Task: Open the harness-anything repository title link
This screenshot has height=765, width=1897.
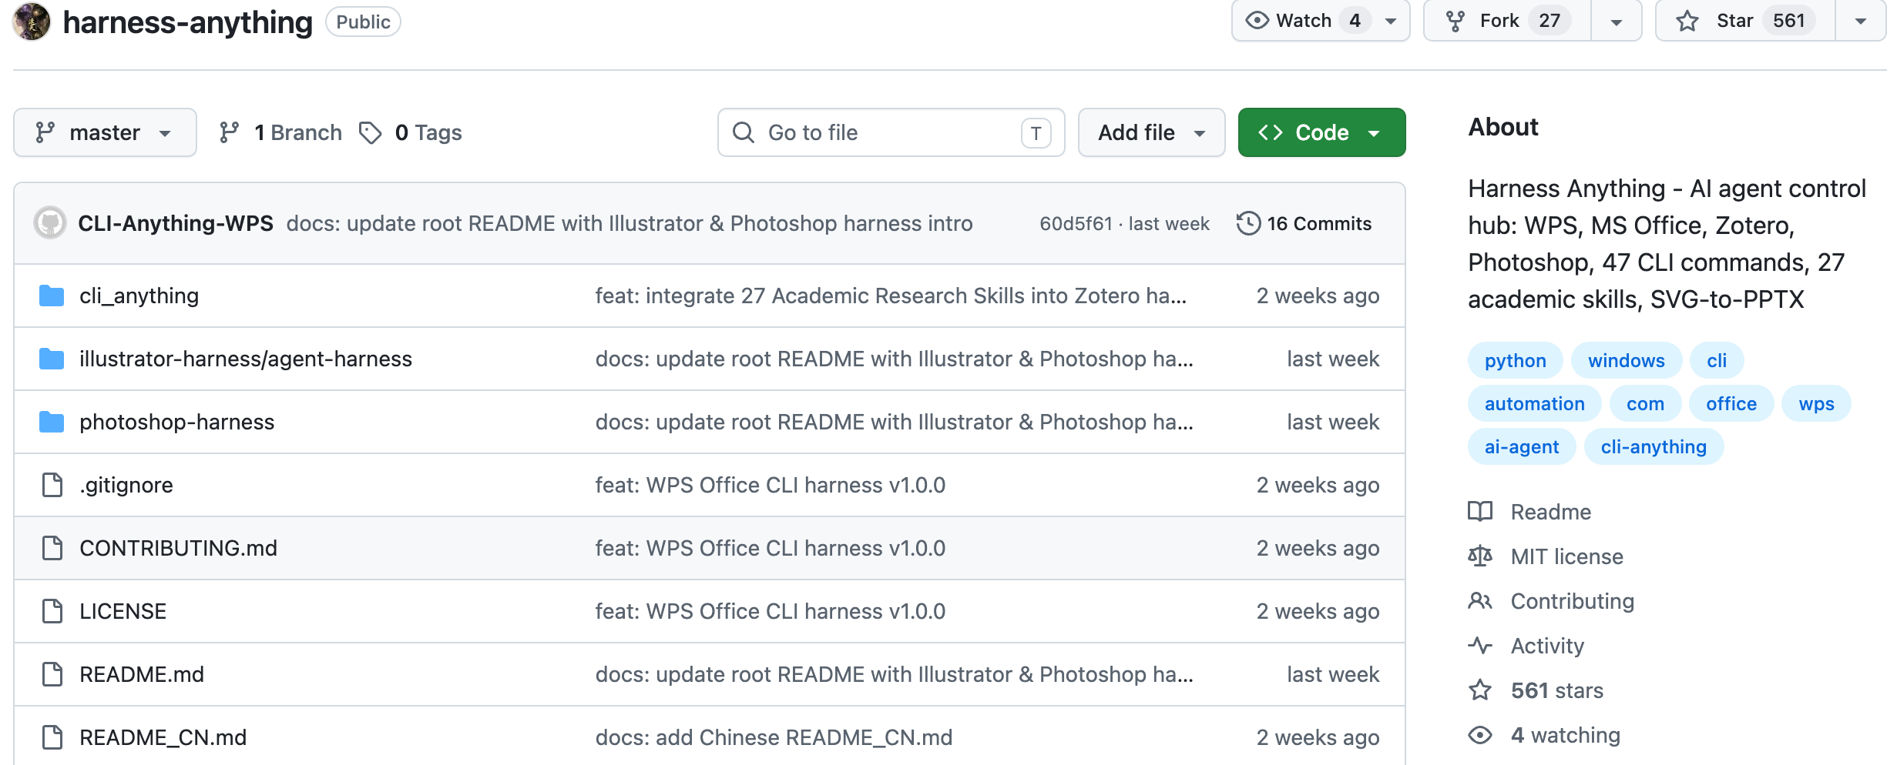Action: pyautogui.click(x=188, y=22)
